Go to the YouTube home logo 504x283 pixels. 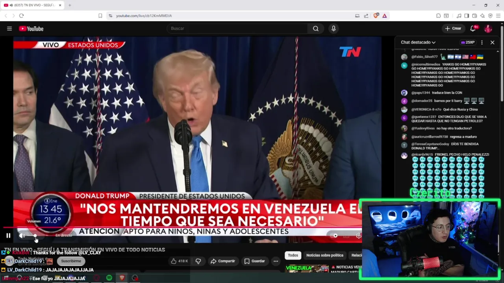coord(31,29)
